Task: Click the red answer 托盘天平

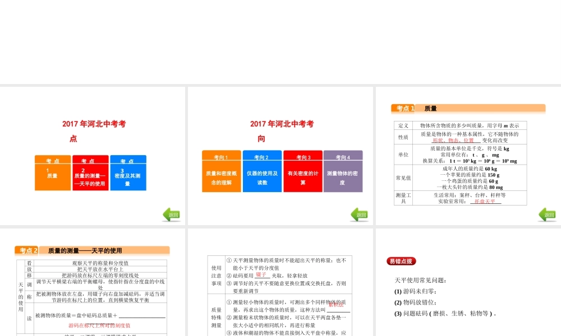Action: click(x=485, y=202)
